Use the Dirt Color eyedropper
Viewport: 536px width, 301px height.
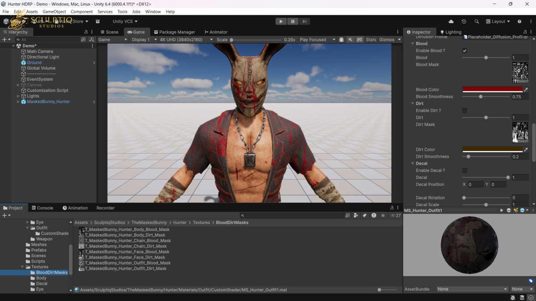point(526,149)
